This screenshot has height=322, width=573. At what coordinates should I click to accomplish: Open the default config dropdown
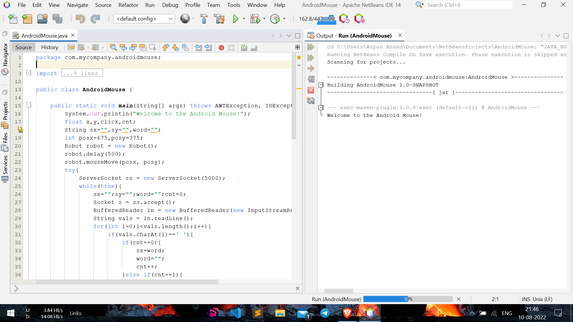(x=144, y=19)
